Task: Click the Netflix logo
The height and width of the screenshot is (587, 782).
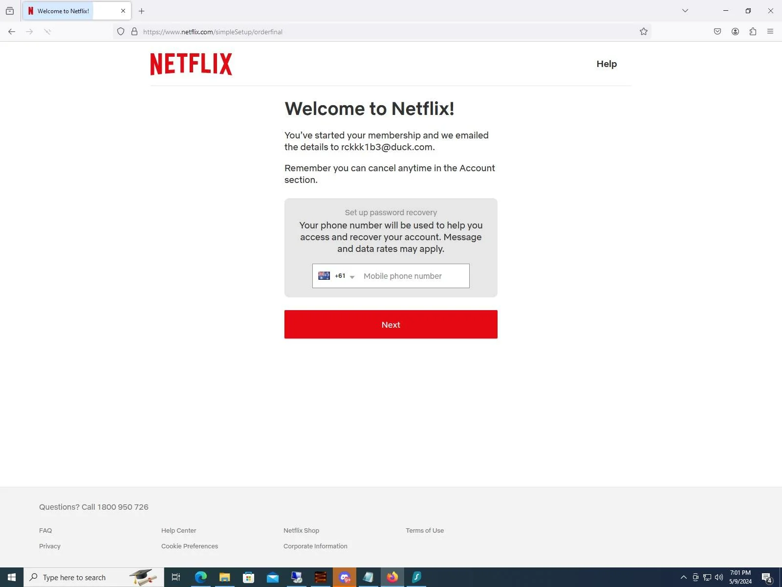Action: coord(191,64)
